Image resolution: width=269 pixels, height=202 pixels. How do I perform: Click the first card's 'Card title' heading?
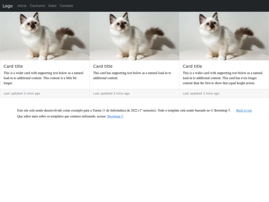[13, 66]
